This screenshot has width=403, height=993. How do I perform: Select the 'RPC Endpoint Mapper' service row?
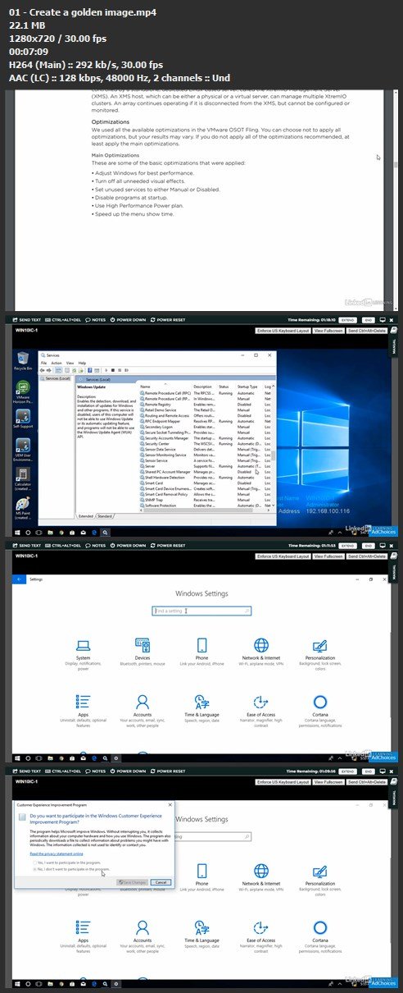tap(206, 421)
